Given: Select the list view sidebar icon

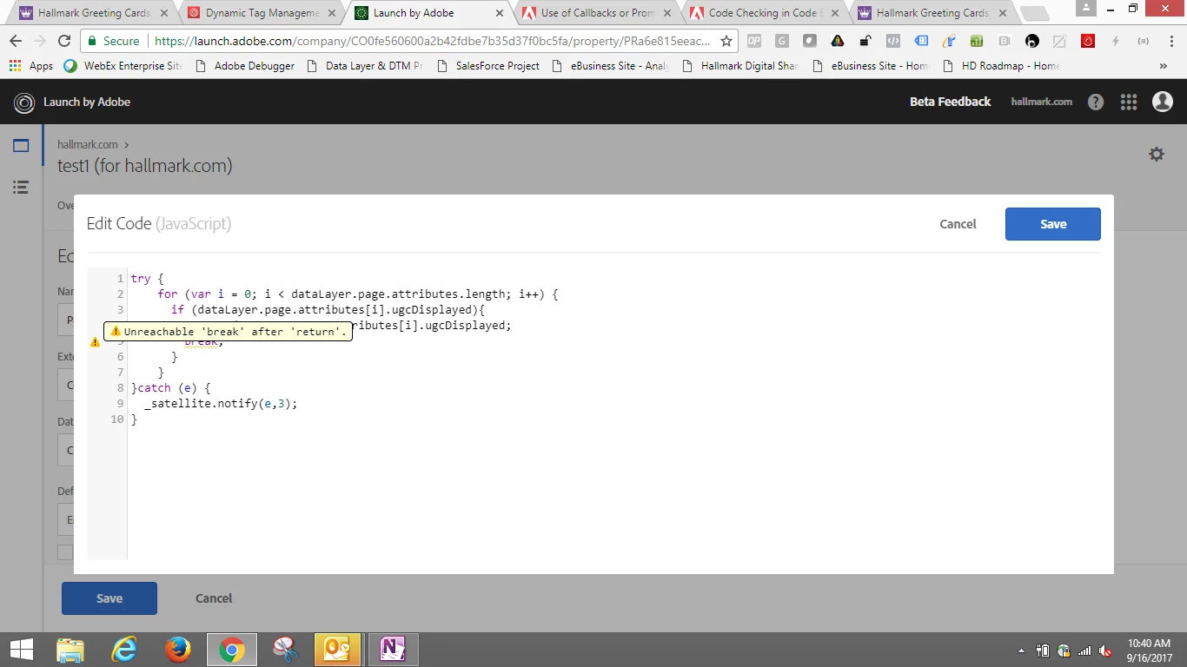Looking at the screenshot, I should (21, 187).
